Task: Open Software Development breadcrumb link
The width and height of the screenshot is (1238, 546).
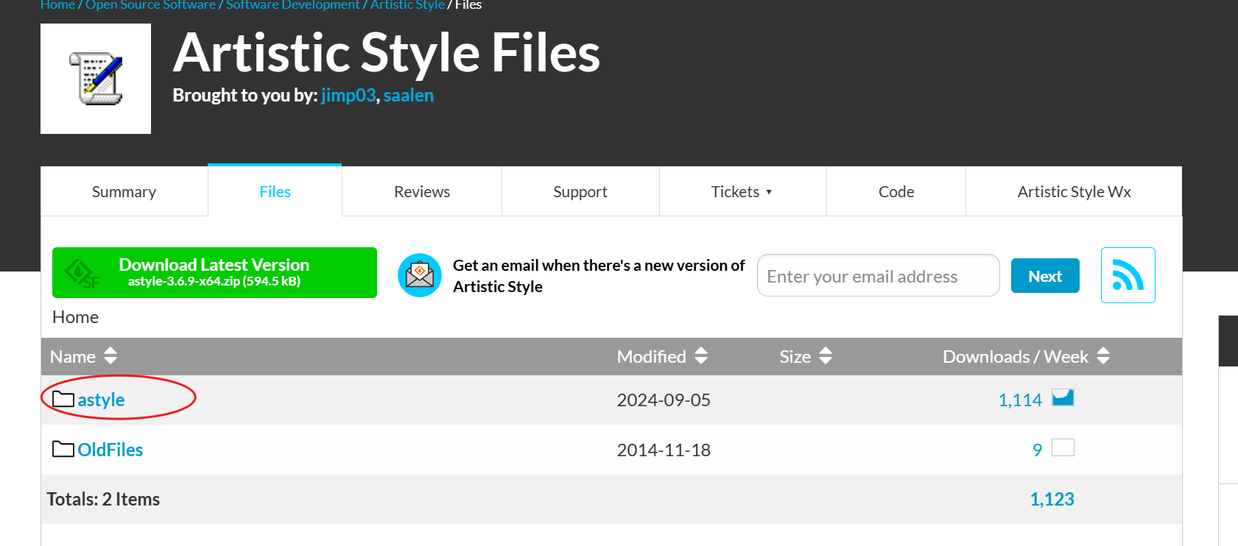Action: 292,5
